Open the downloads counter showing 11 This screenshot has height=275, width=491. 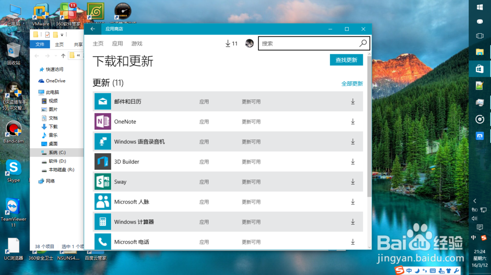(231, 44)
